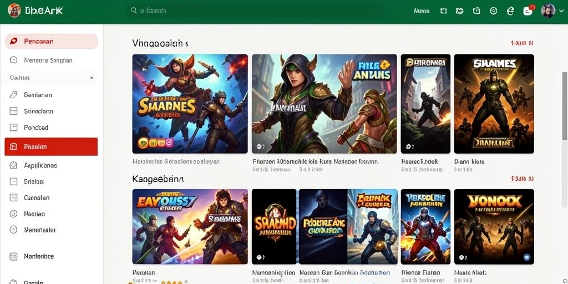Click blue badge on the Yonook thumbnail
The width and height of the screenshot is (568, 284).
pyautogui.click(x=527, y=257)
